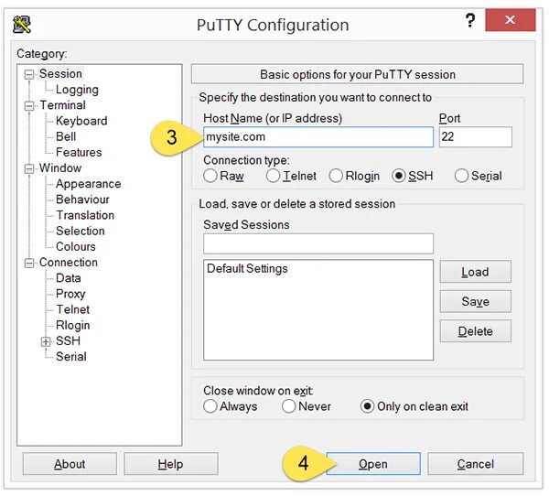Click the Save session button
The image size is (549, 496).
coord(475,302)
